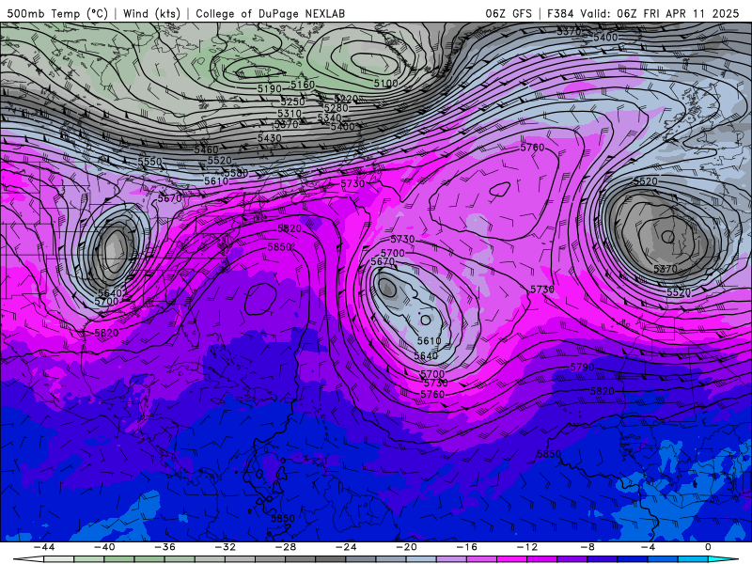
Task: Select the -24 scale label
Action: coord(346,547)
